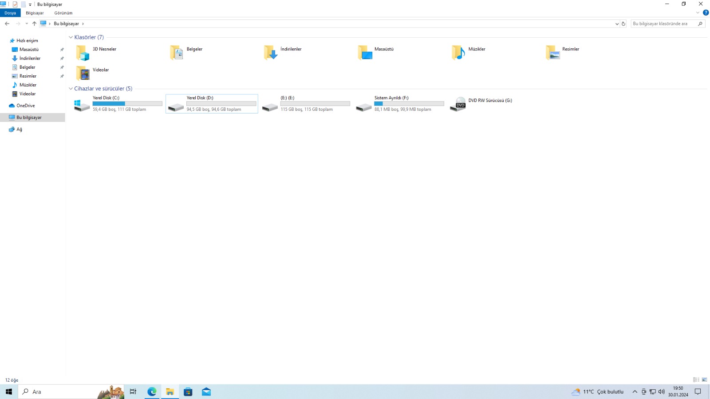
Task: Open Masaüstü in the navigation pane
Action: [x=29, y=50]
